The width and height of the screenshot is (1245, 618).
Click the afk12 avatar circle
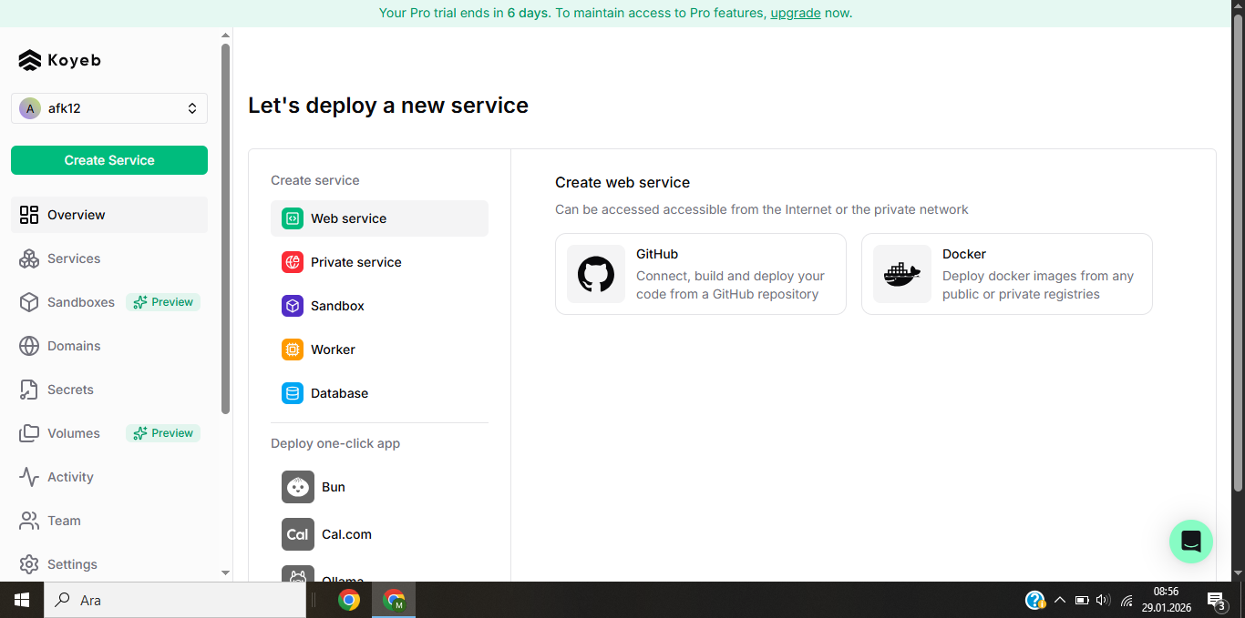coord(30,108)
